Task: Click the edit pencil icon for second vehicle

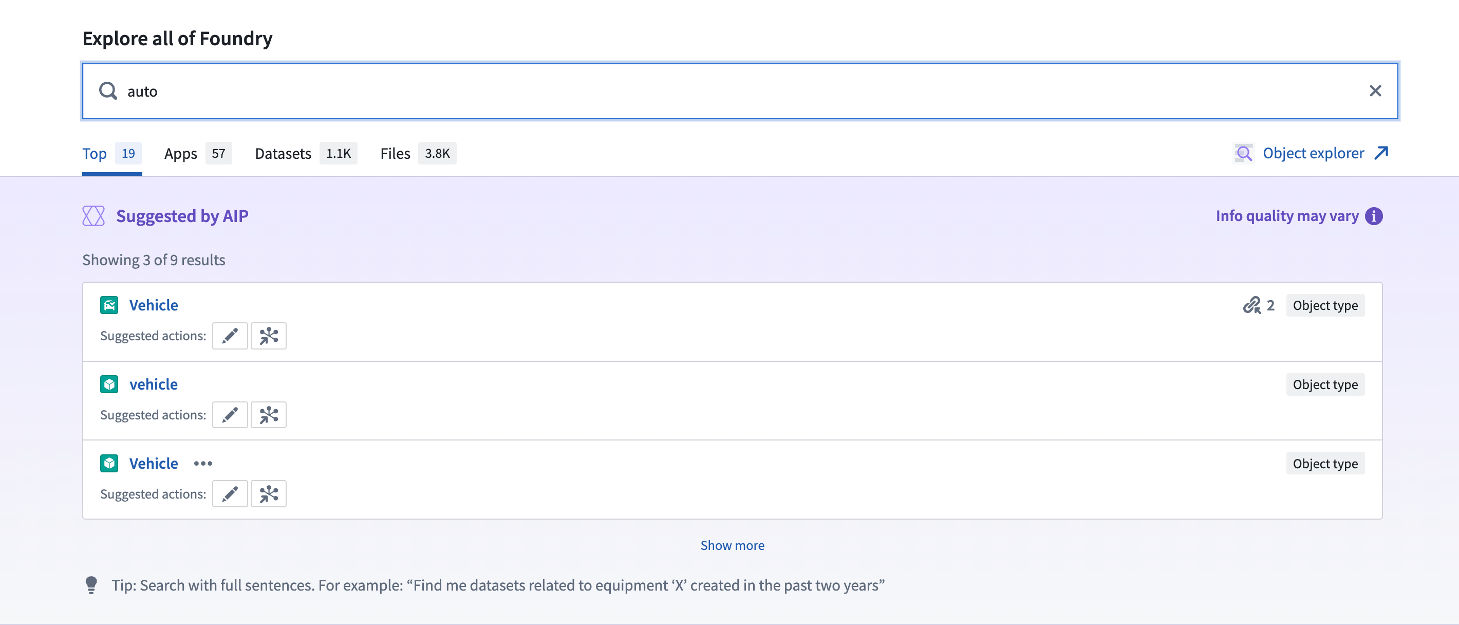Action: (x=230, y=414)
